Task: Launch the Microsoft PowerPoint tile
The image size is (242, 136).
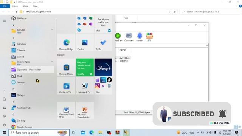Action: (85, 111)
